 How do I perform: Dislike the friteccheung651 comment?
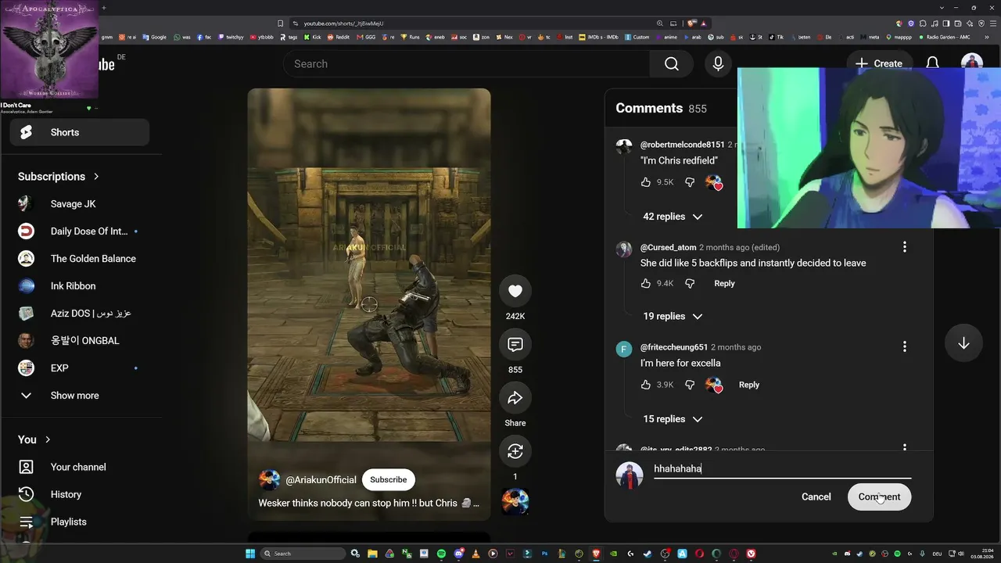click(x=690, y=385)
